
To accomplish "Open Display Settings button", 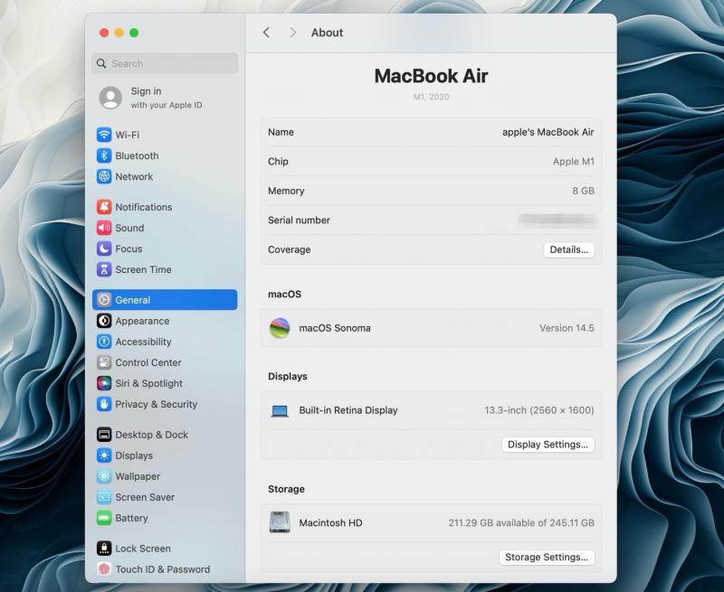I will click(x=548, y=445).
